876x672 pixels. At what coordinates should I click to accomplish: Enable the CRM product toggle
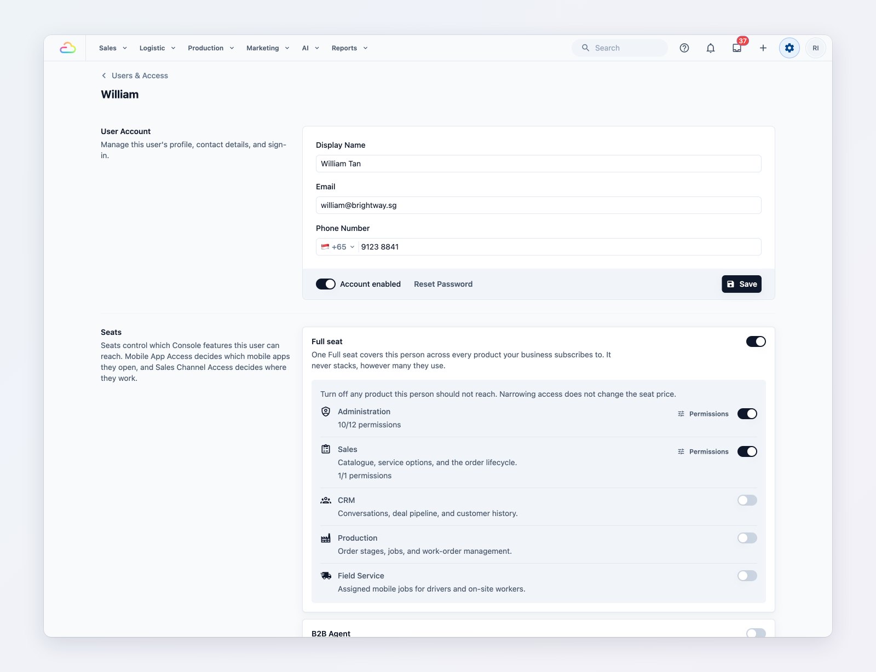(747, 500)
